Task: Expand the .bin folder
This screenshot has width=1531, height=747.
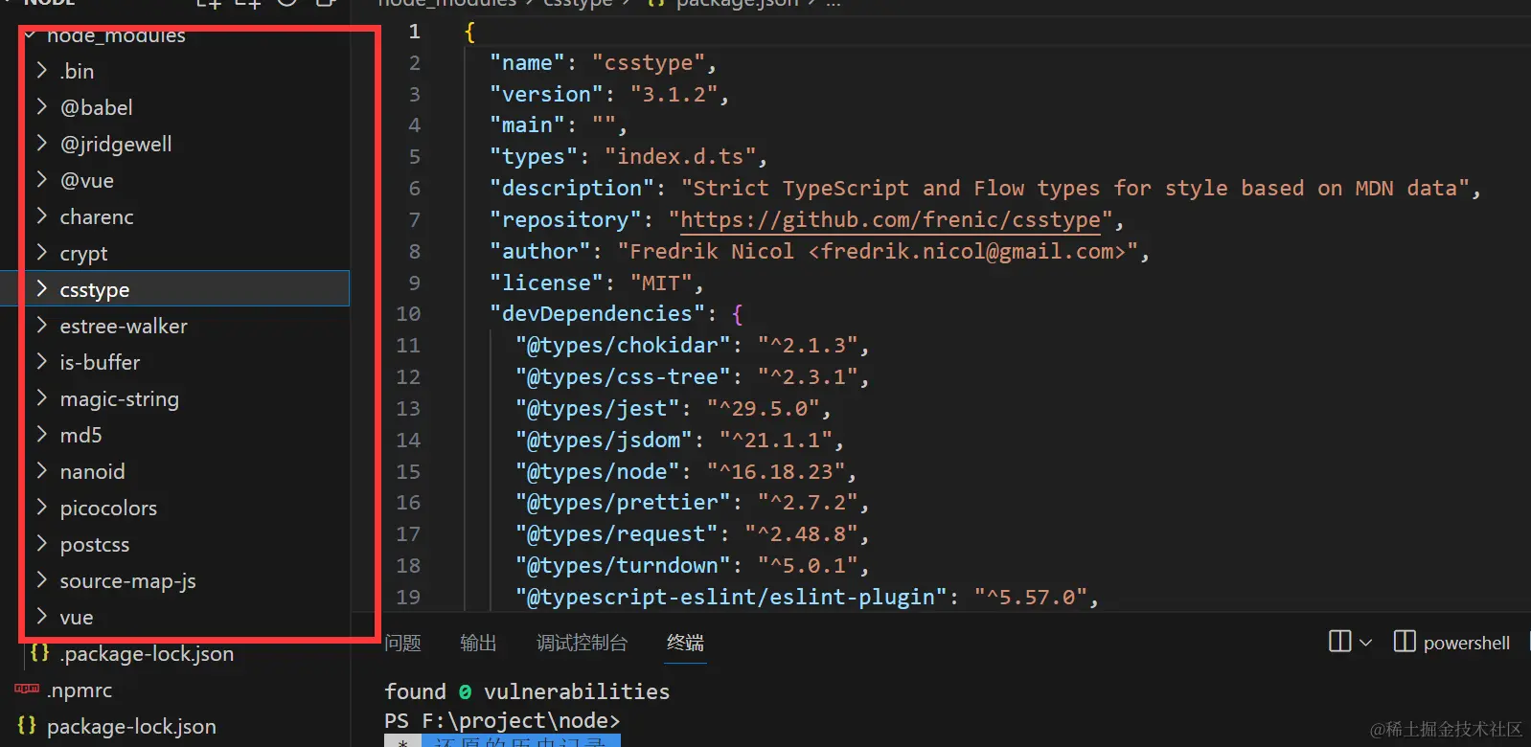Action: click(x=42, y=71)
